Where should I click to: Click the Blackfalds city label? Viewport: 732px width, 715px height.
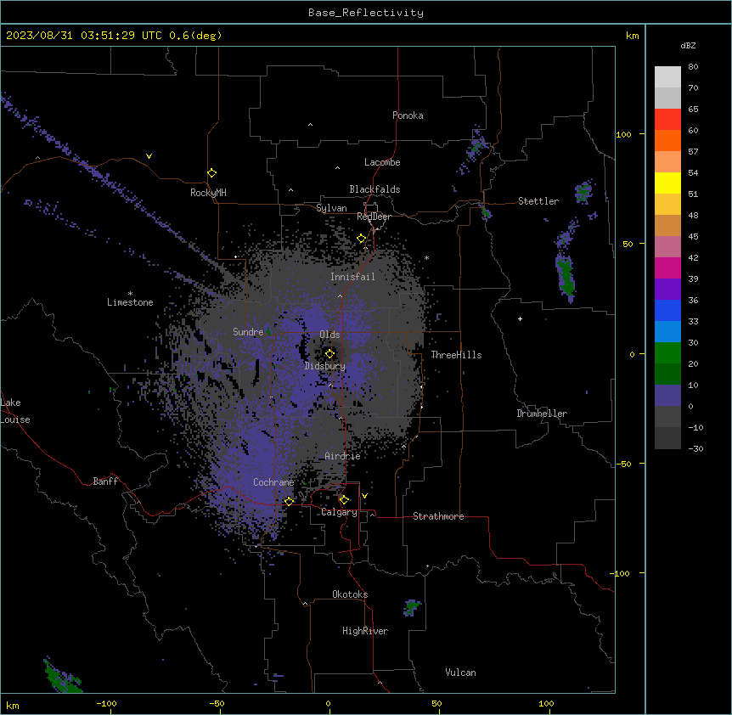pos(374,189)
